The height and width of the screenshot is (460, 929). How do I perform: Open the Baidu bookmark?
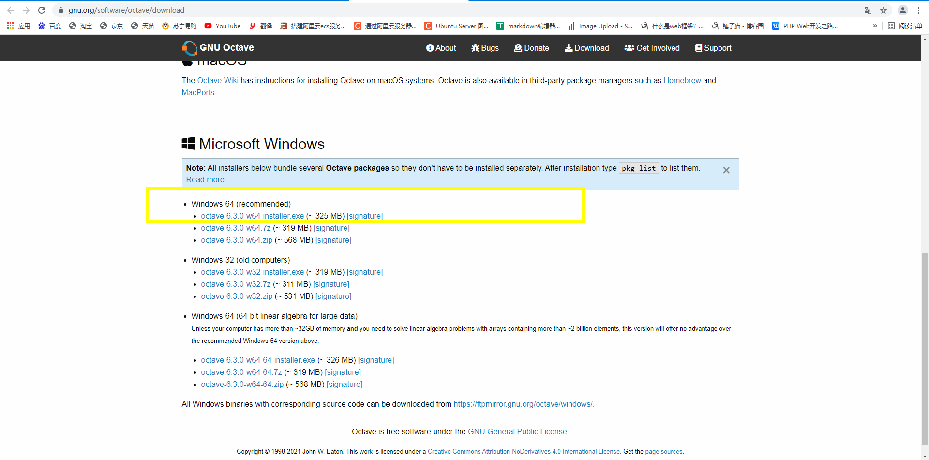(x=50, y=26)
